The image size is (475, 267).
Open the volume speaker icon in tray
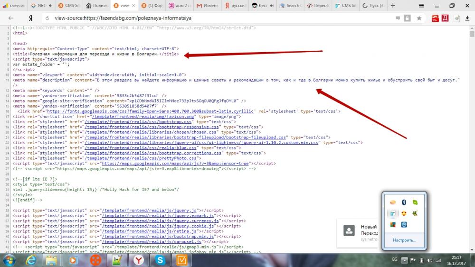coord(429,260)
